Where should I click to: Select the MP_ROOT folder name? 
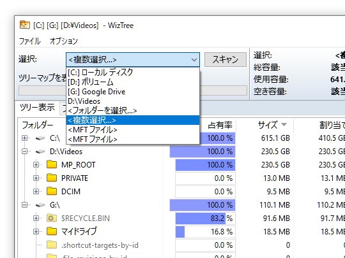pyautogui.click(x=79, y=165)
